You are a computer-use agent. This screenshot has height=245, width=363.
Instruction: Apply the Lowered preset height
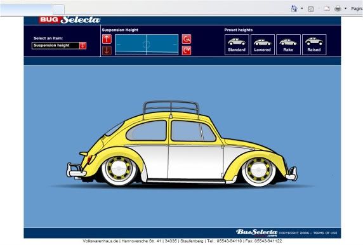(263, 44)
